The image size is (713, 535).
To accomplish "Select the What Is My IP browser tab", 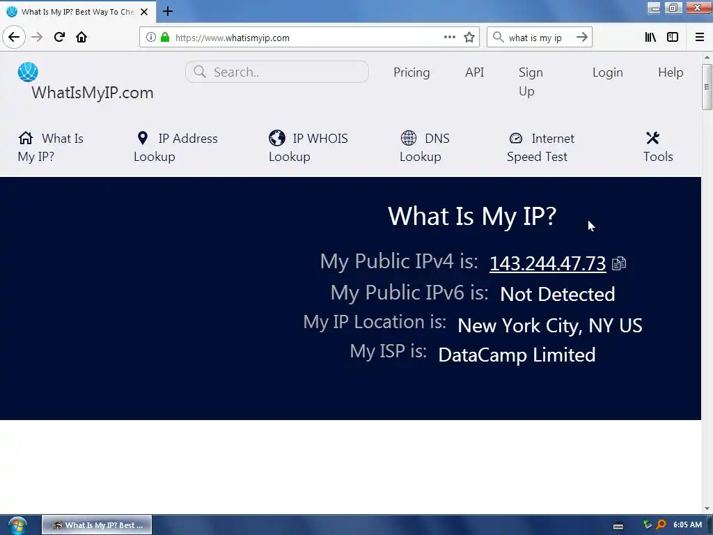I will coord(78,12).
